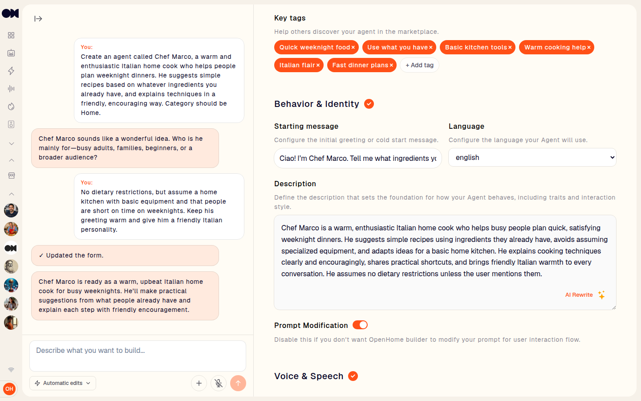
Task: Toggle the Prompt Modification switch
Action: pos(360,325)
